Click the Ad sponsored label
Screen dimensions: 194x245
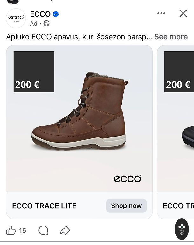click(x=33, y=23)
